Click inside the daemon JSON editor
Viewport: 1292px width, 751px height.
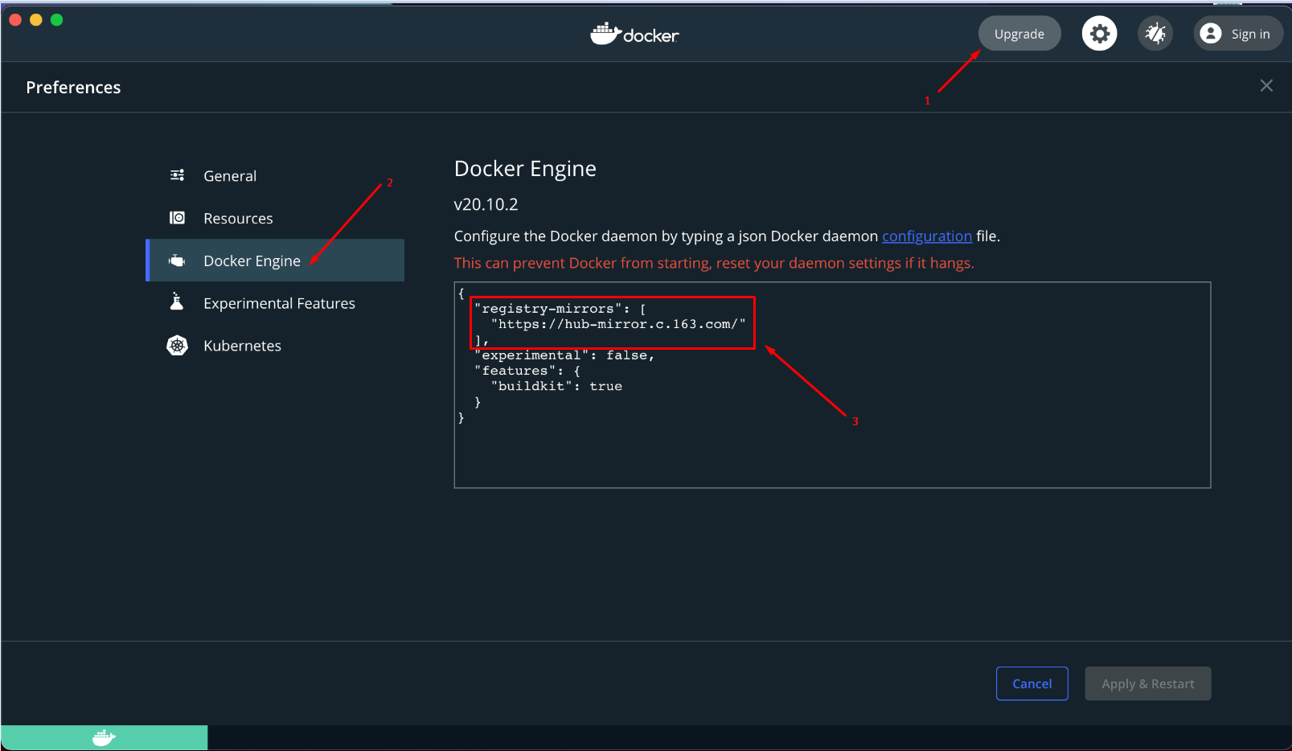point(833,384)
